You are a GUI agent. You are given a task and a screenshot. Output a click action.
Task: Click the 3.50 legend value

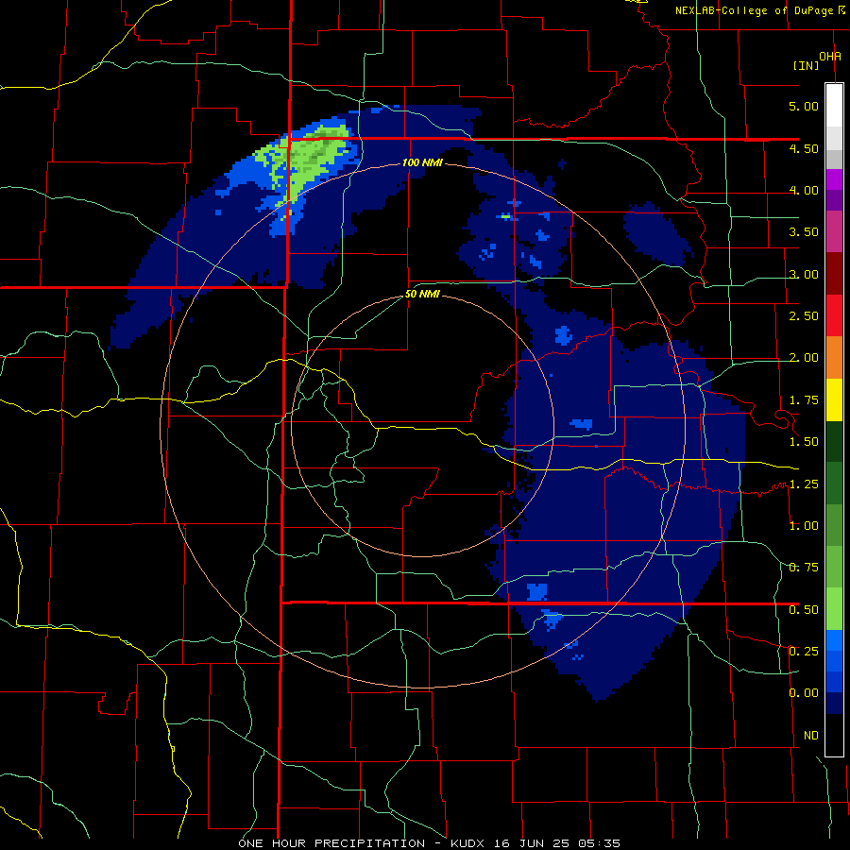pyautogui.click(x=804, y=232)
